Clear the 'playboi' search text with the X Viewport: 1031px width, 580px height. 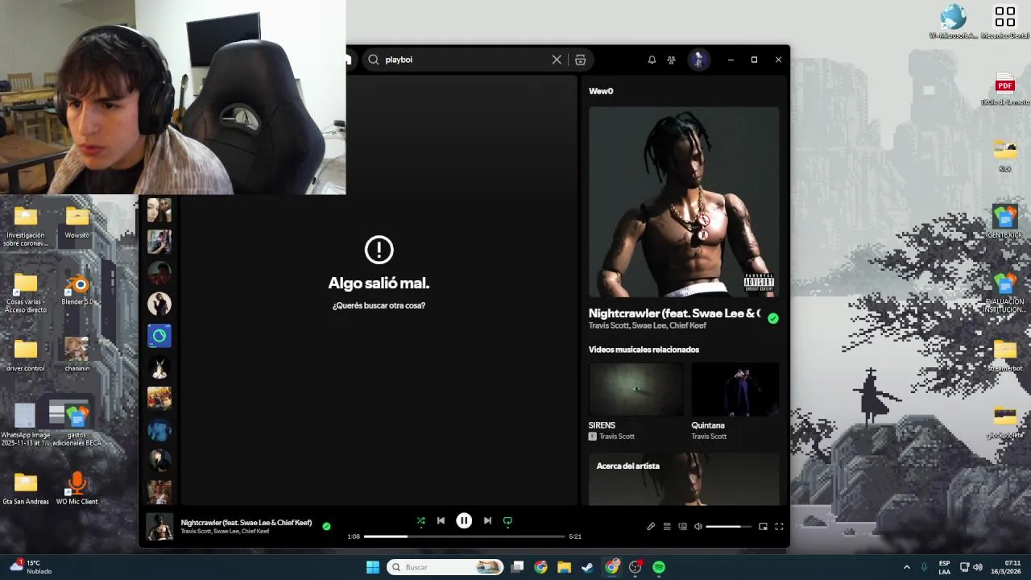point(557,60)
